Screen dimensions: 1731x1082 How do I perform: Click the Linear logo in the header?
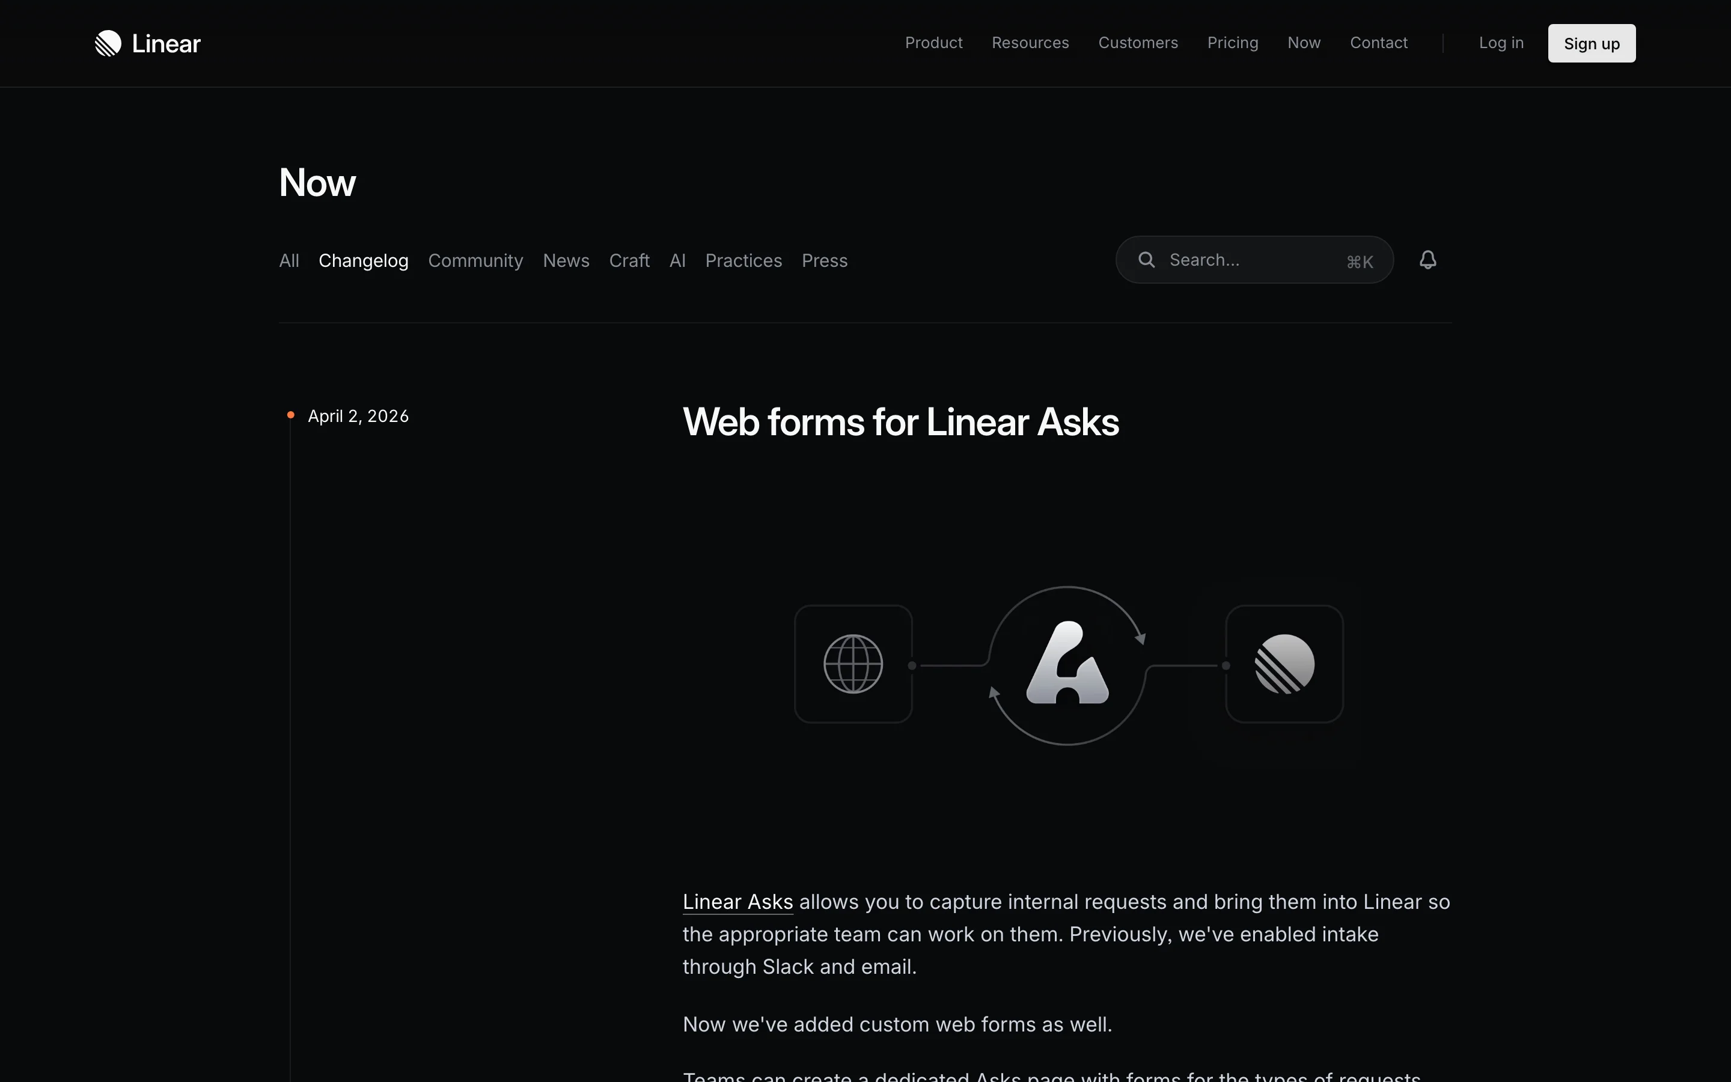pyautogui.click(x=147, y=43)
